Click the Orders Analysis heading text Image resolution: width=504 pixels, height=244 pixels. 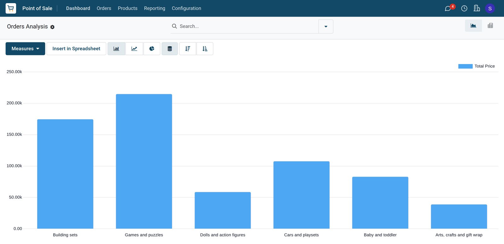27,26
